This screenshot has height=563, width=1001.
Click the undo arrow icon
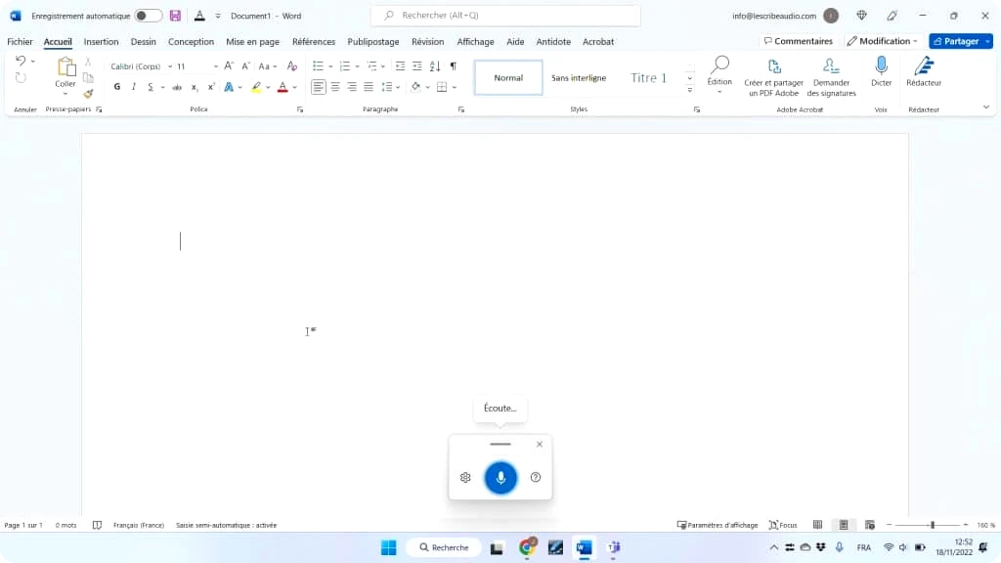(21, 62)
